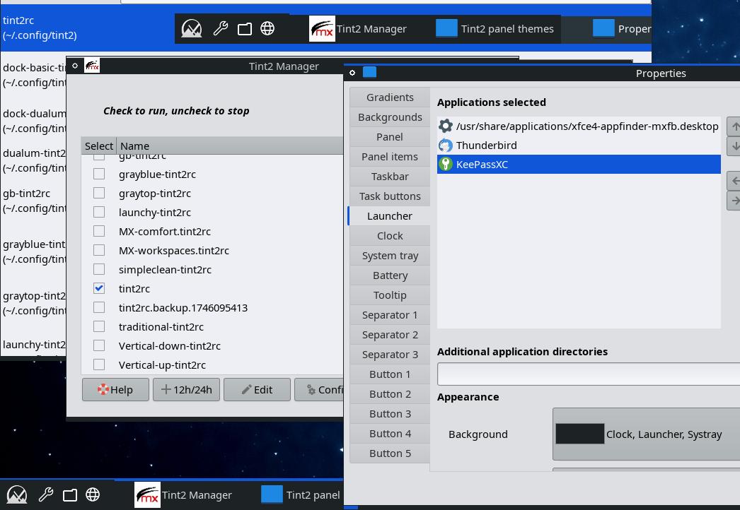
Task: Tick the simpleclean-tint2rc checkbox
Action: point(99,270)
